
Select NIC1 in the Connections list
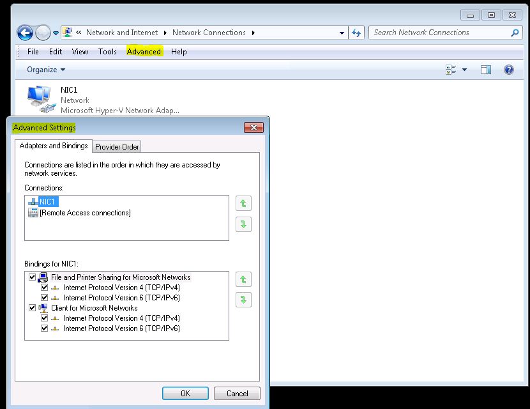click(x=47, y=202)
